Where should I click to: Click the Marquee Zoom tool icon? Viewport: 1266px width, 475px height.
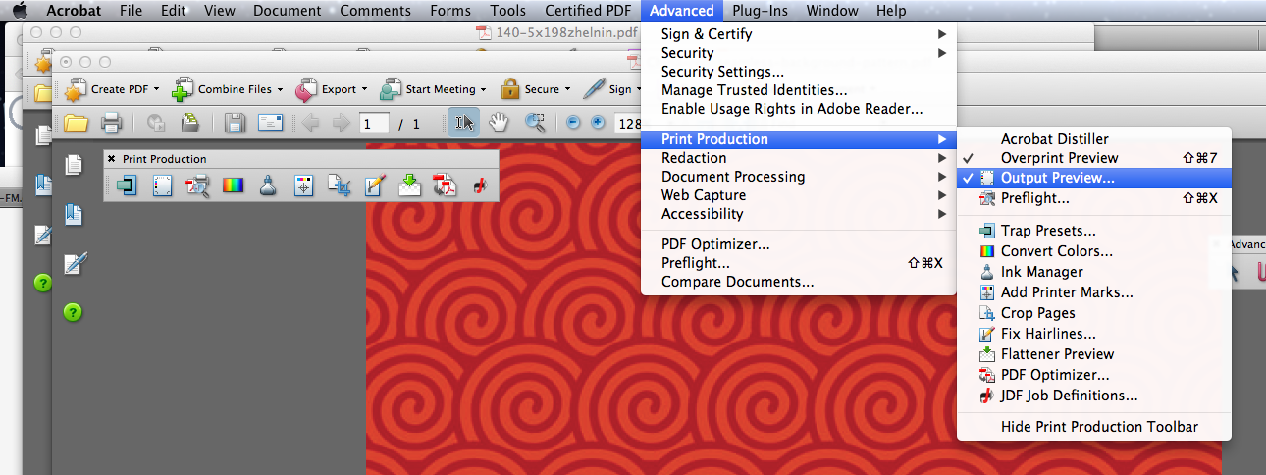(535, 123)
